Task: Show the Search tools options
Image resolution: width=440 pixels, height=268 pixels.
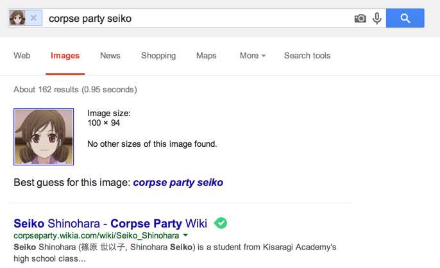Action: tap(307, 56)
